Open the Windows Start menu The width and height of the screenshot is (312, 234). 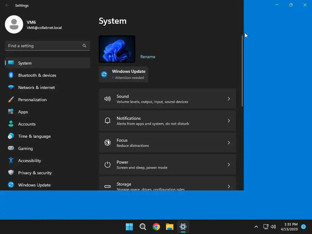[129, 227]
